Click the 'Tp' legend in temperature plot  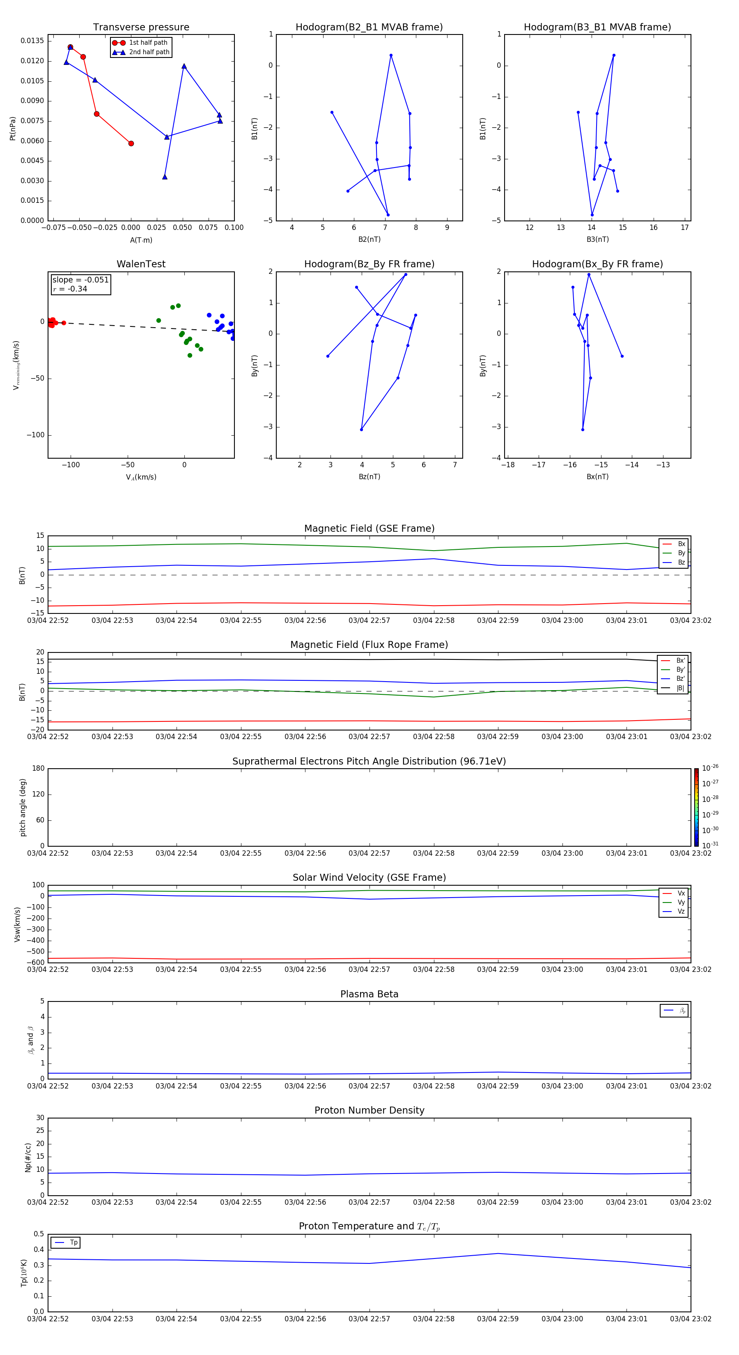click(65, 1242)
